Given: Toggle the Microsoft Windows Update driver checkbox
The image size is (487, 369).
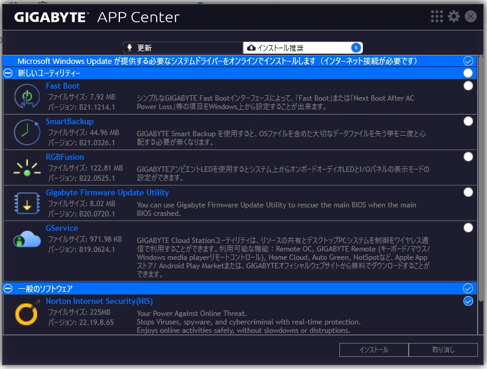Looking at the screenshot, I should (468, 61).
